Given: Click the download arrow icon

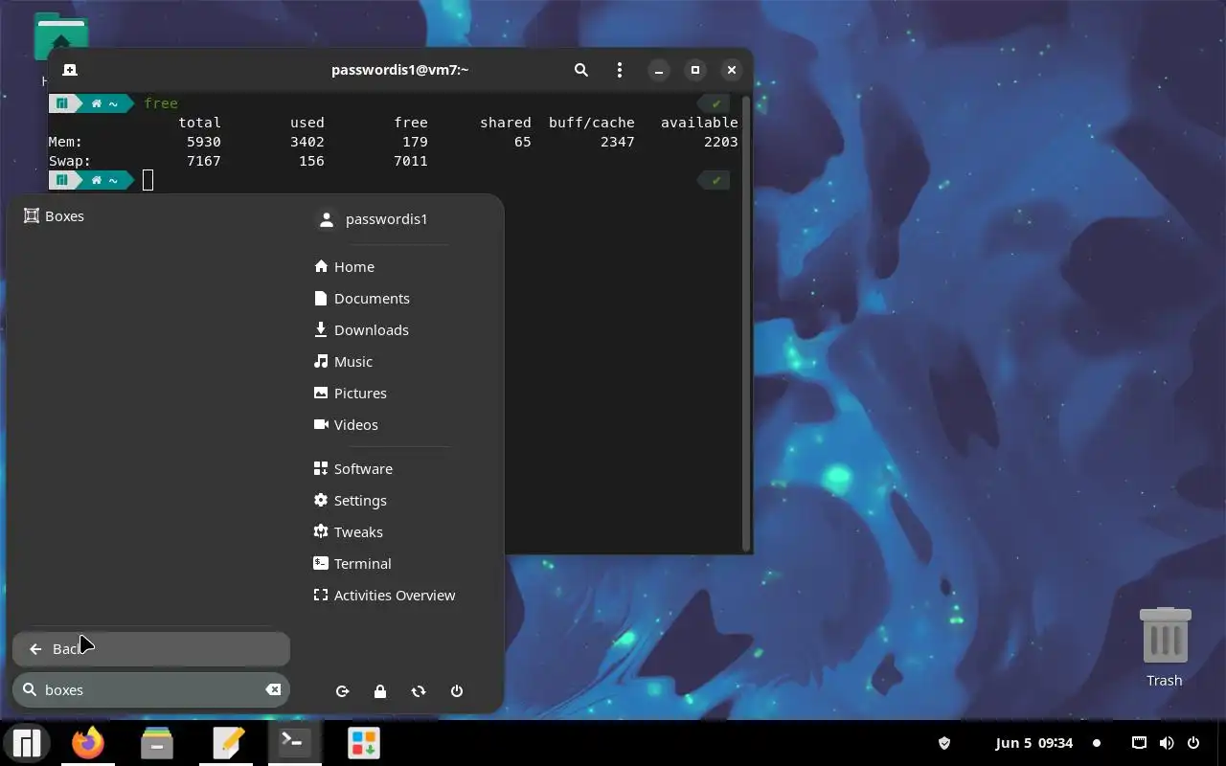Looking at the screenshot, I should (x=321, y=330).
